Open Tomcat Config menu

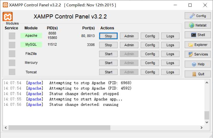pos(150,72)
